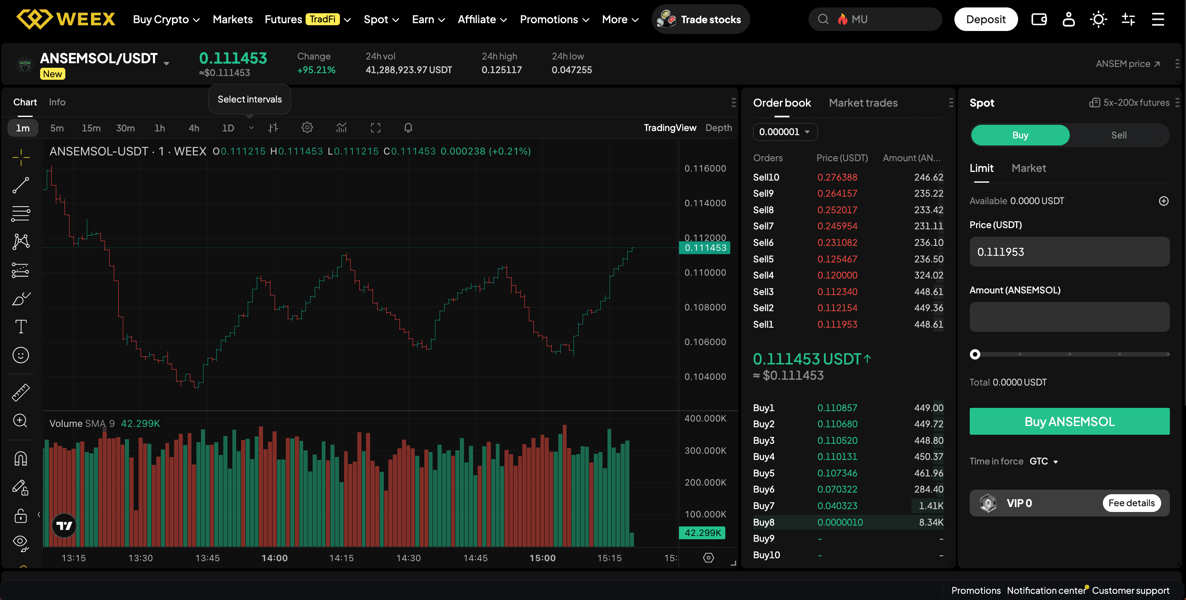This screenshot has height=600, width=1186.
Task: Select the text annotation tool
Action: 21,327
